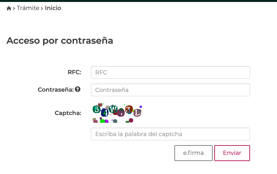Click the RFC field label
The image size is (277, 174).
pyautogui.click(x=74, y=72)
